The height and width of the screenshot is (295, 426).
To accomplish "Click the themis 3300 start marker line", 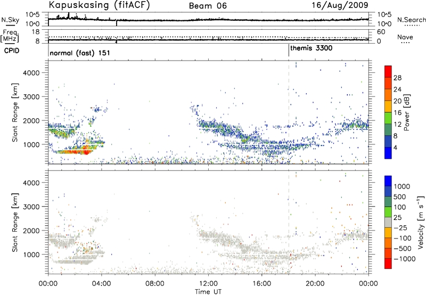I will point(289,51).
